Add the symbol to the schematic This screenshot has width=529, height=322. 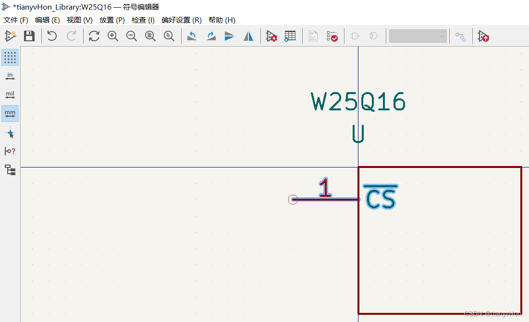483,36
